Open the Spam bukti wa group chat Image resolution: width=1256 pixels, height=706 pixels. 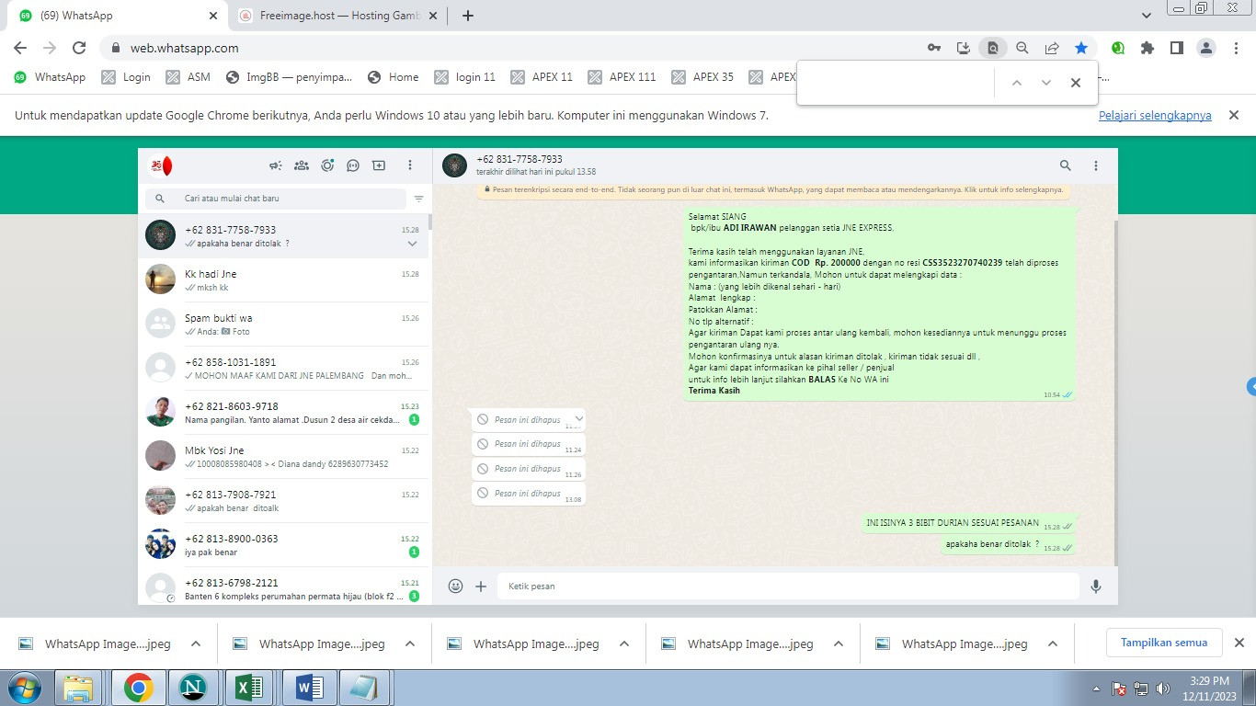tap(283, 325)
